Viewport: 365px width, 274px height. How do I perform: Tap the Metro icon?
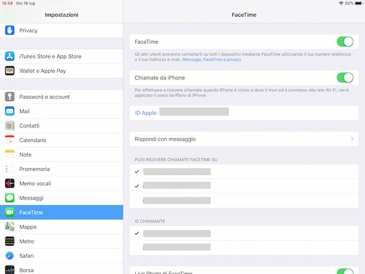pyautogui.click(x=10, y=241)
